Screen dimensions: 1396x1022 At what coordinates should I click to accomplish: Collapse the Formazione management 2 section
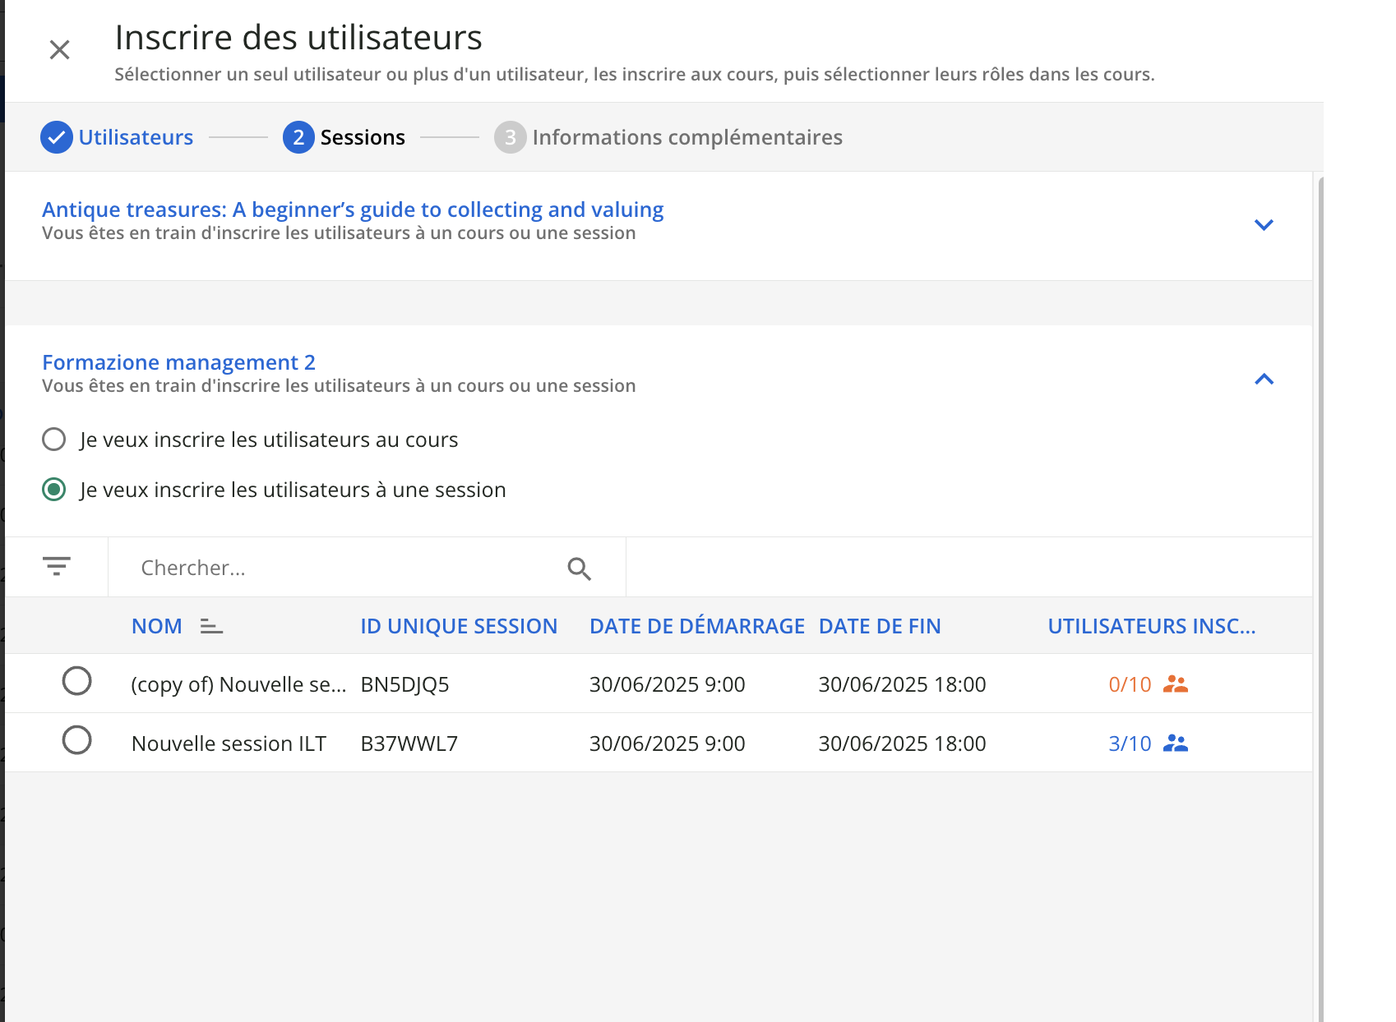(1264, 379)
